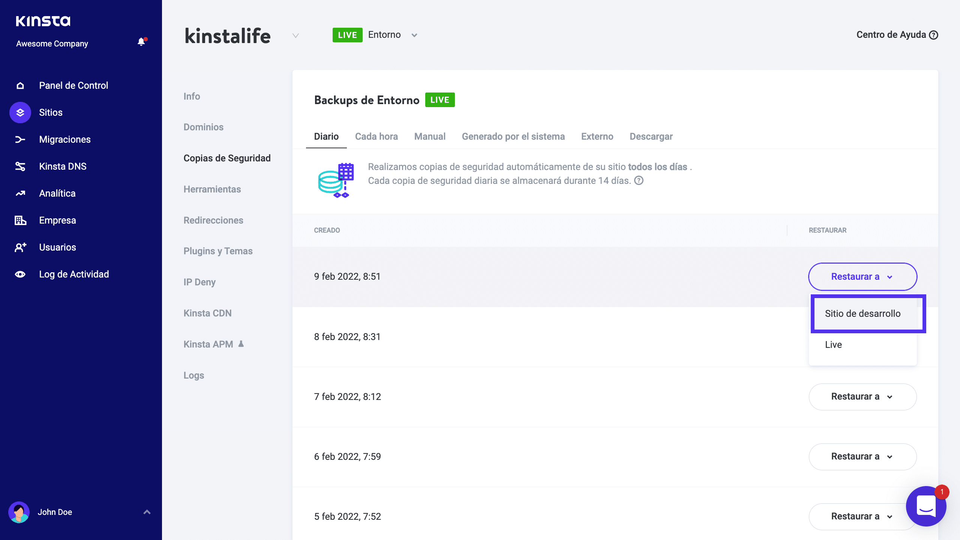Click the help question mark beside 14 días
Screen dimensions: 960x540
(x=639, y=180)
